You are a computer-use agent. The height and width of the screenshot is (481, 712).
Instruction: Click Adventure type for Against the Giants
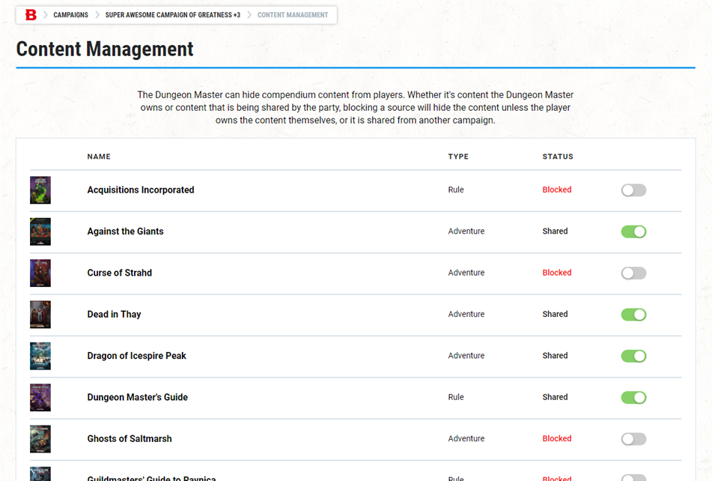(x=466, y=232)
